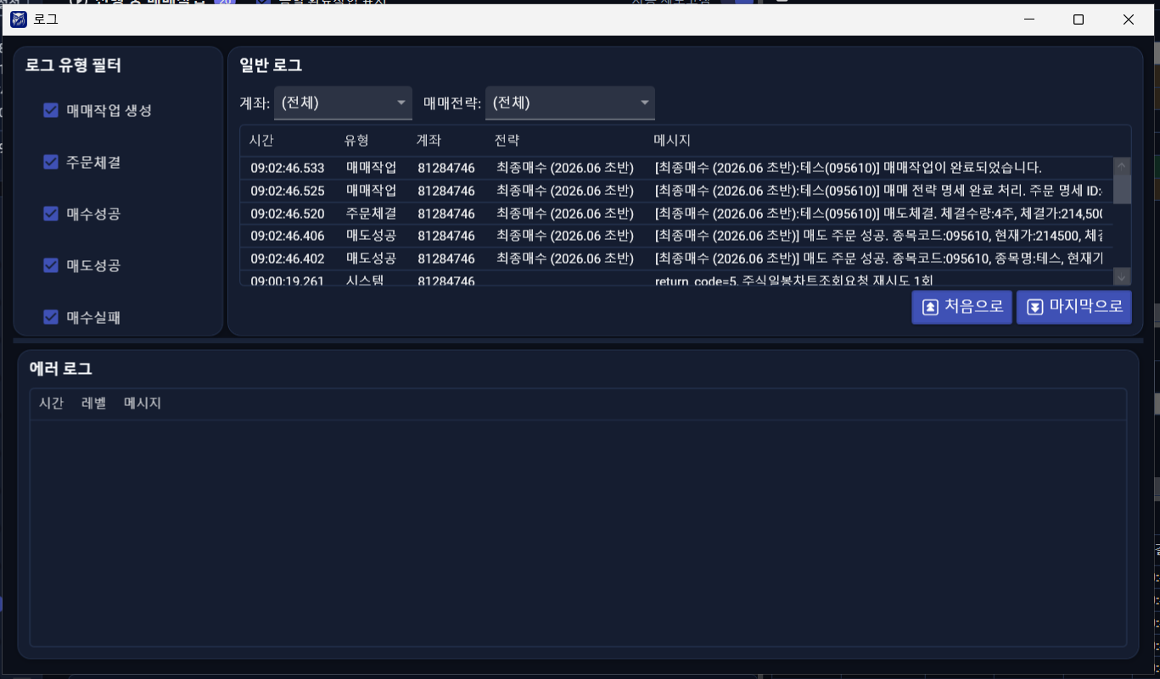Viewport: 1160px width, 679px height.
Task: Click the up-arrow icon in 처음으로 button
Action: [x=930, y=308]
